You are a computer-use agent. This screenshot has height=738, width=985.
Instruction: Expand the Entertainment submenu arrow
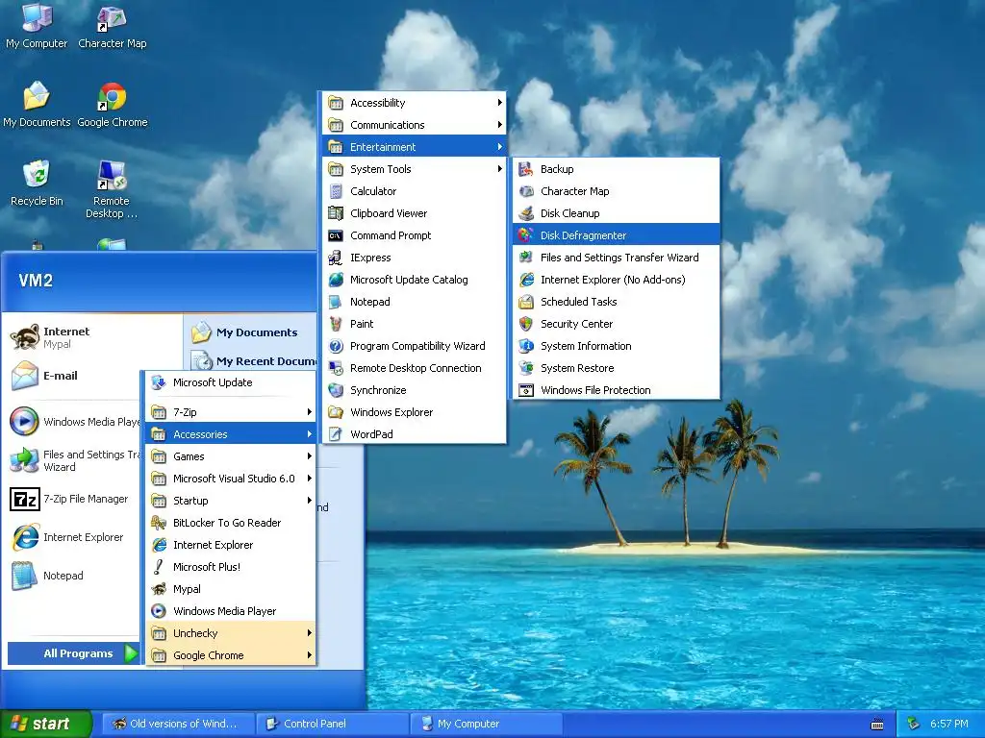click(500, 146)
